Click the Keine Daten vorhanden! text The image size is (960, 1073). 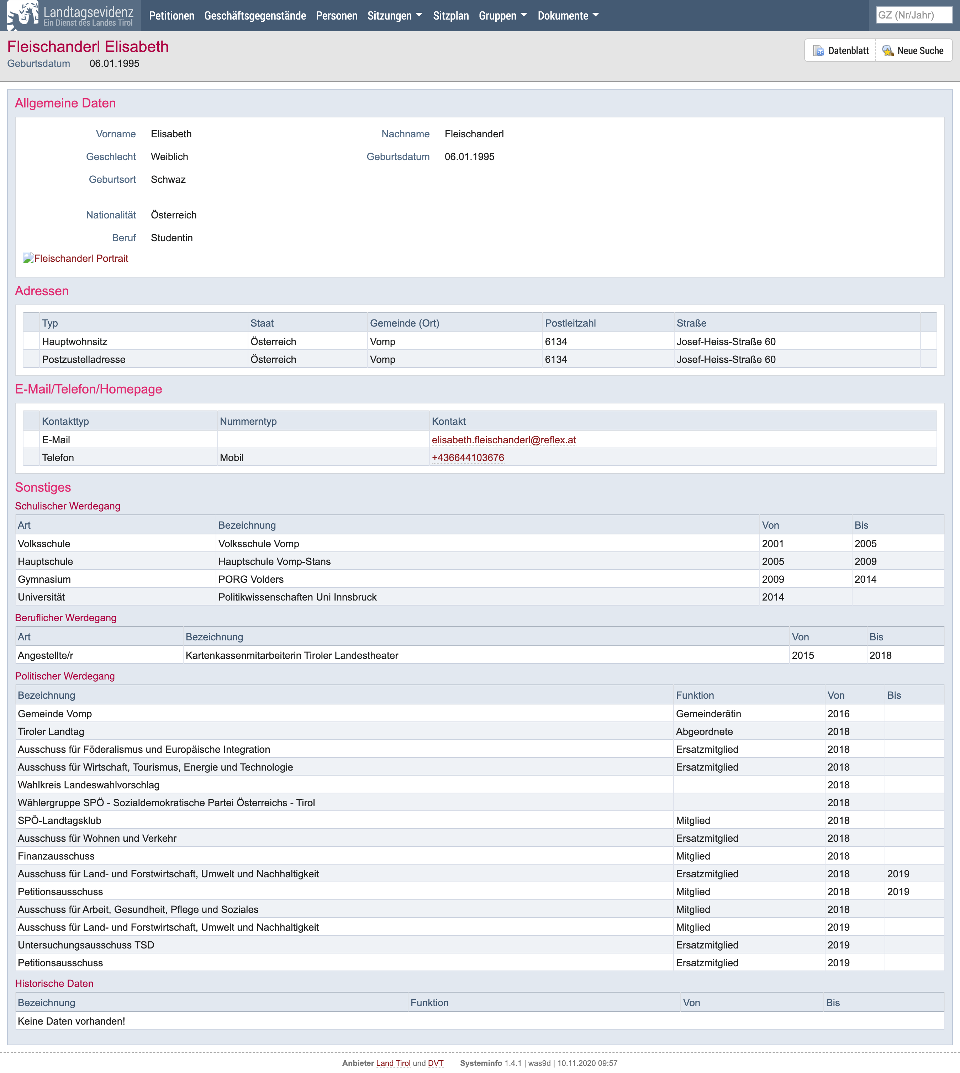point(71,1021)
